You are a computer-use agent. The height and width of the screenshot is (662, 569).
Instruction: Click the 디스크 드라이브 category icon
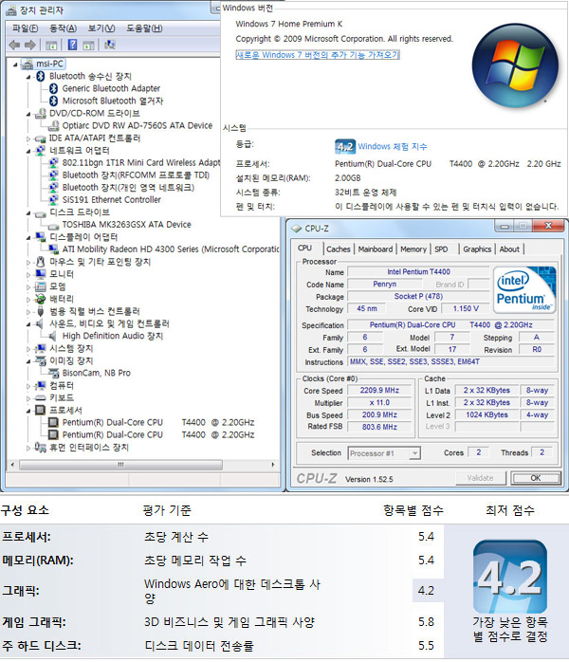click(41, 213)
